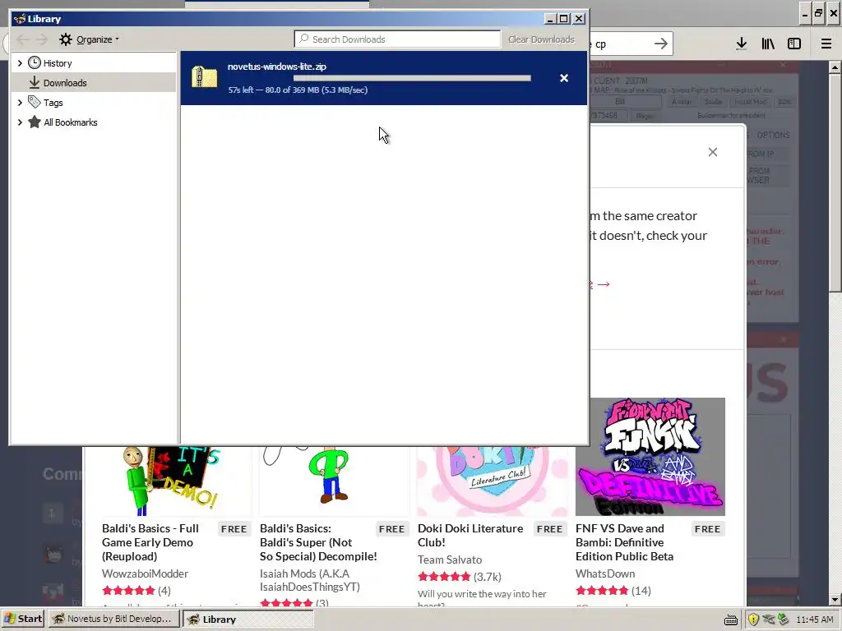
Task: Click the Clear Downloads button
Action: pos(541,39)
